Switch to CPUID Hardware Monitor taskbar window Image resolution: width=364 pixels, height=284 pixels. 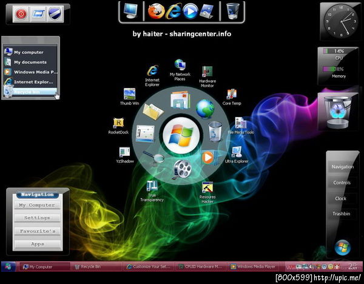[200, 267]
